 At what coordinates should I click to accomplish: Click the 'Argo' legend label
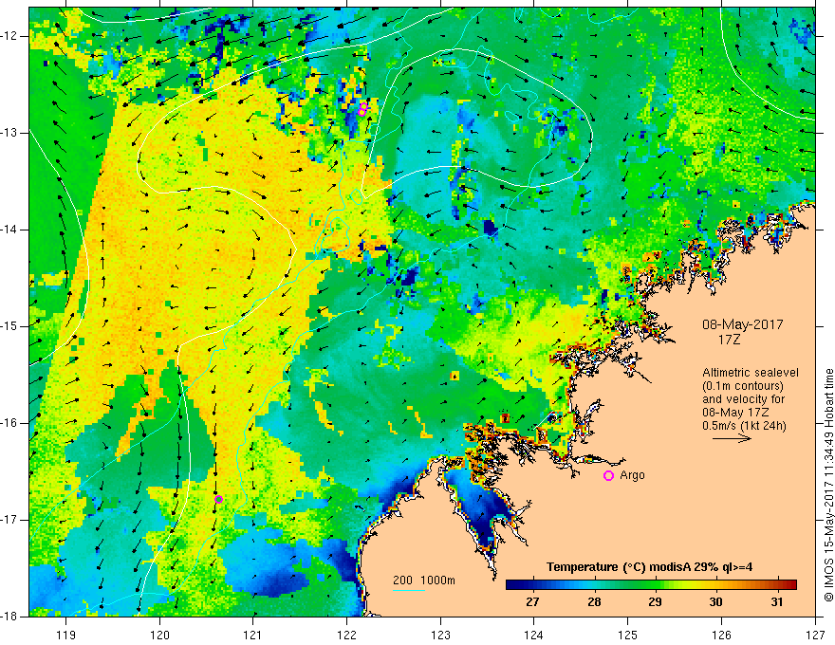(632, 475)
